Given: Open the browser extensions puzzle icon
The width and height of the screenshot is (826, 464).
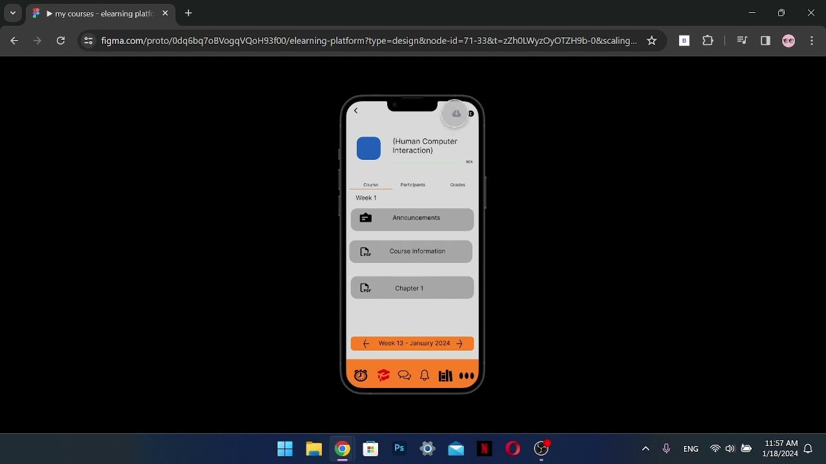Looking at the screenshot, I should [x=708, y=41].
